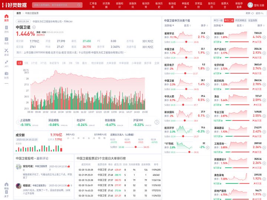
Task: Add 农产品加工 sector with plus icon
Action: tap(264, 53)
